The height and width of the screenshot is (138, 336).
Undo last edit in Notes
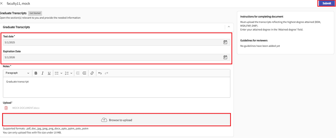(x=100, y=73)
